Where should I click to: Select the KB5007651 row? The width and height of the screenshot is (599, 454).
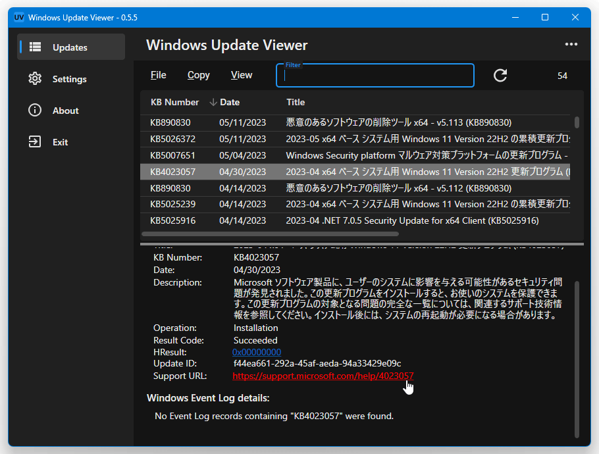(355, 155)
